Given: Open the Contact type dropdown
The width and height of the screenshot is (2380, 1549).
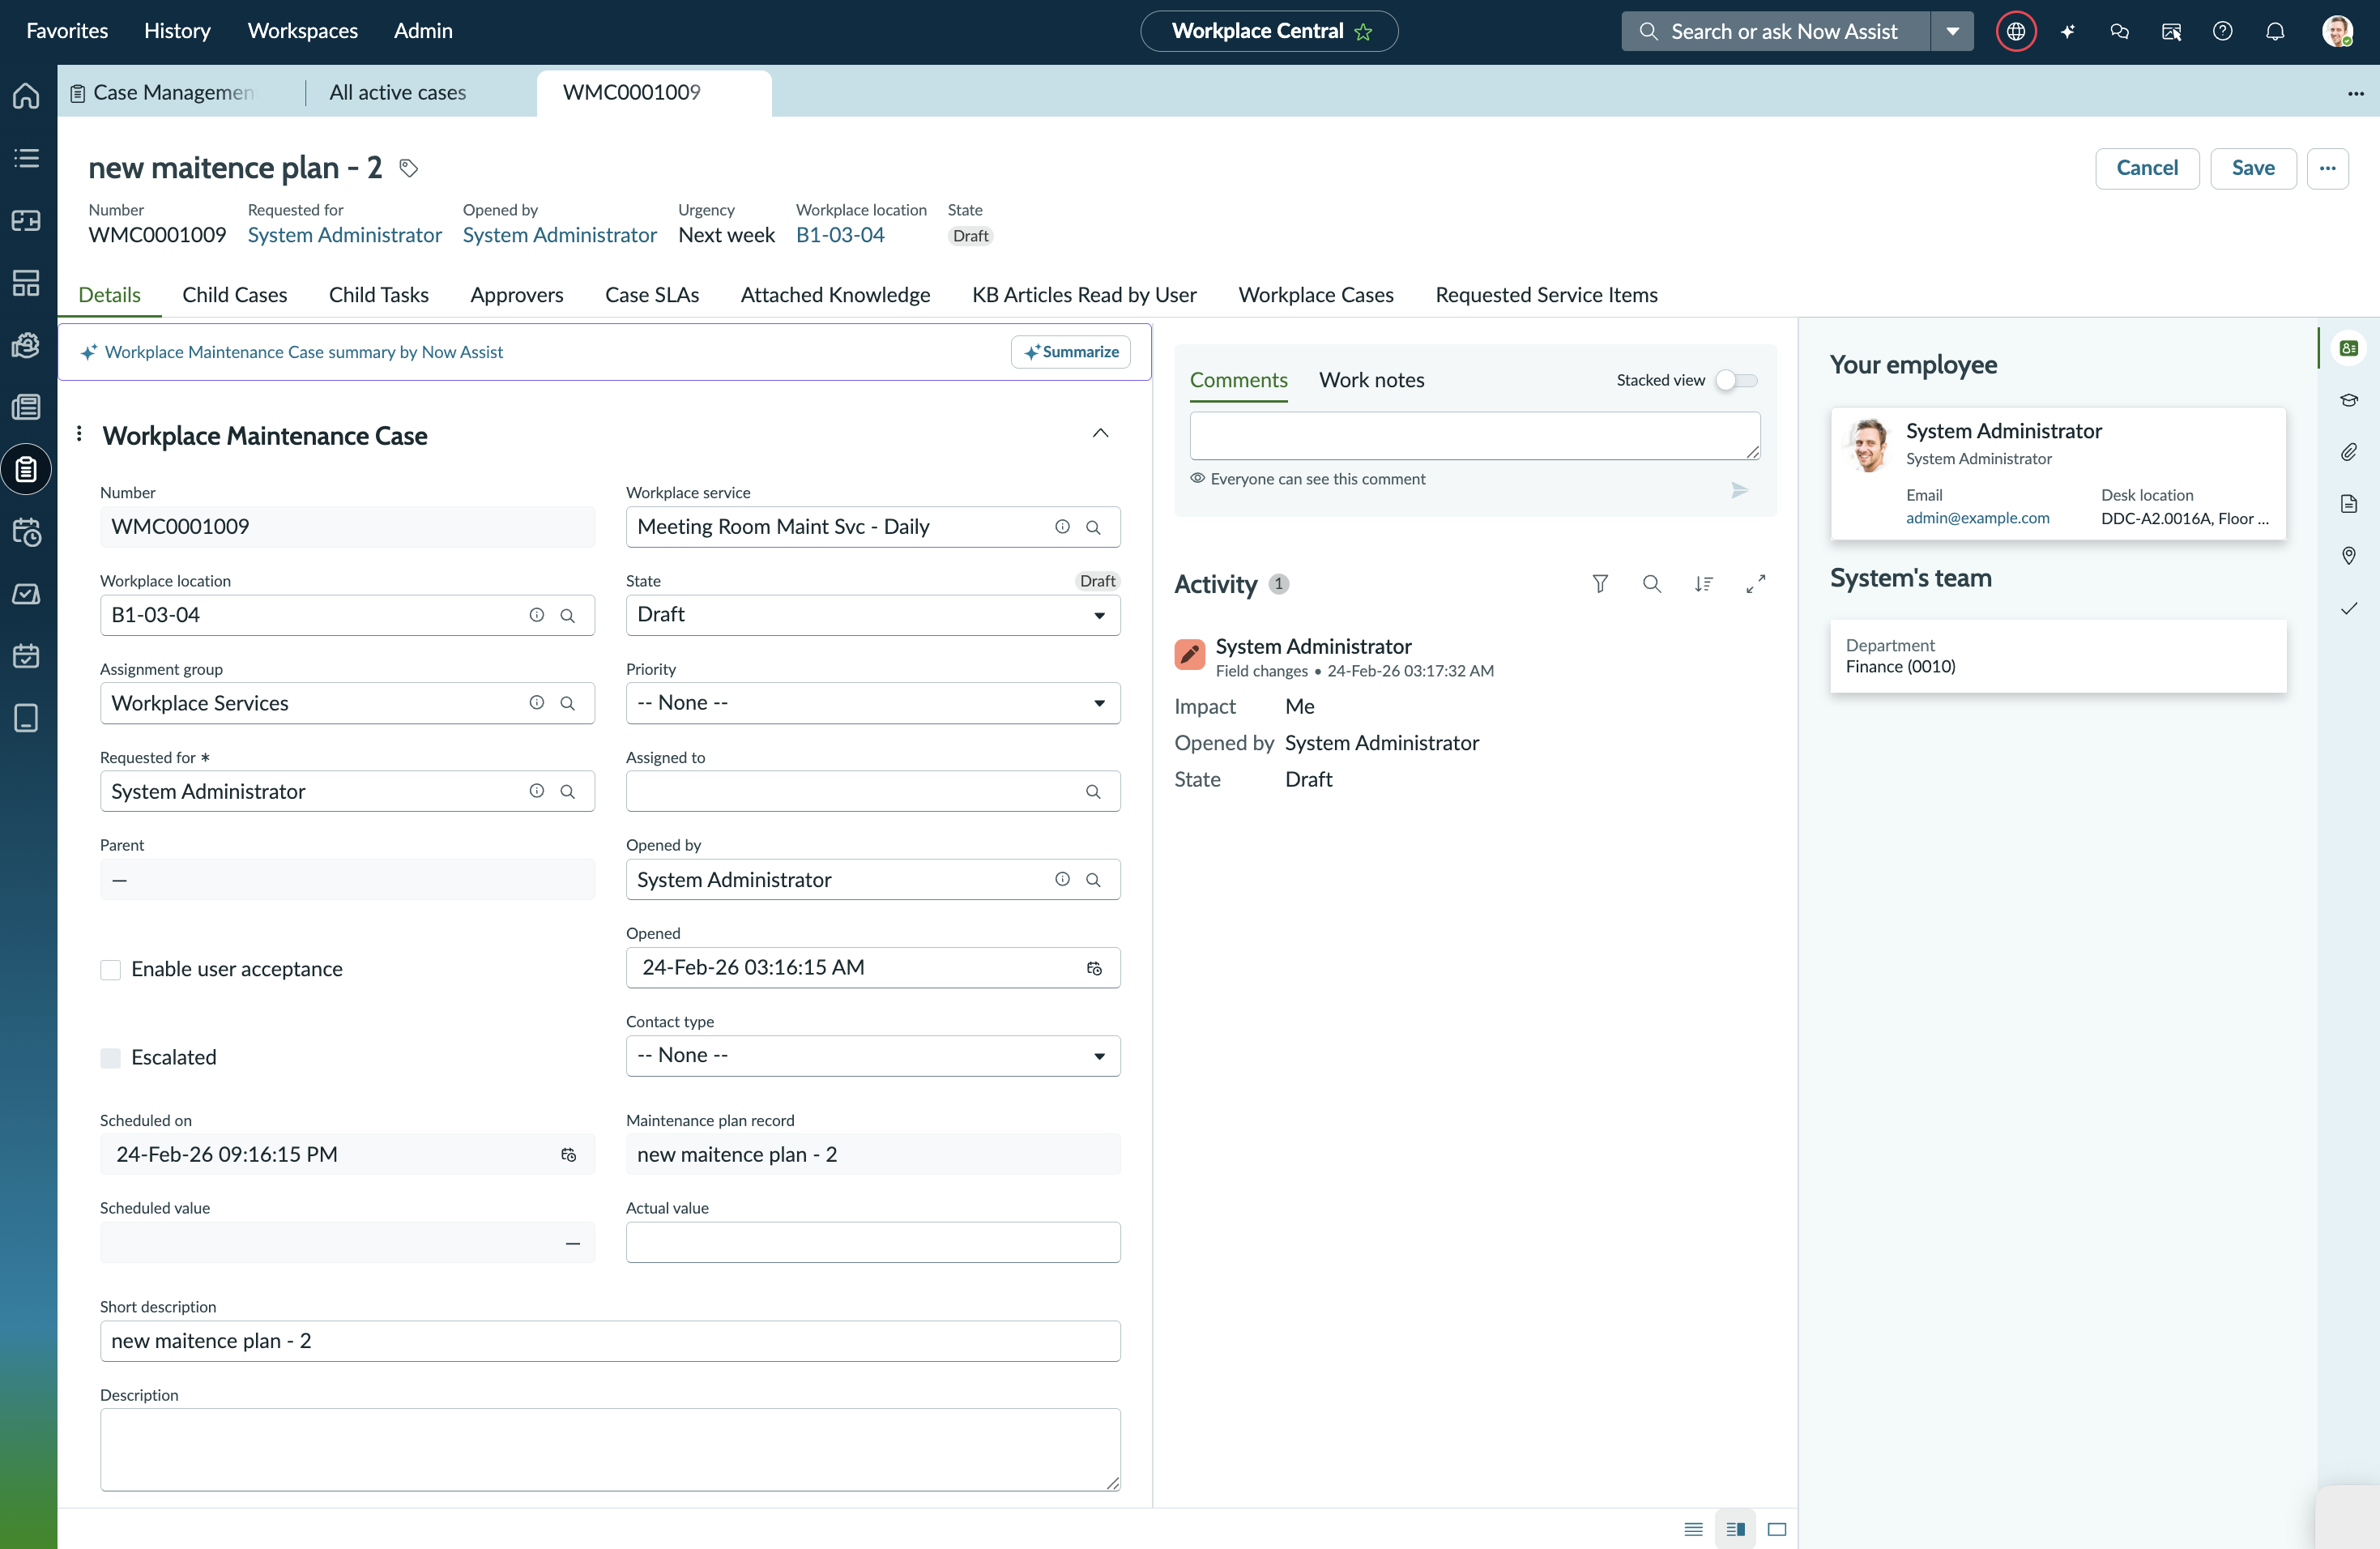Looking at the screenshot, I should (x=873, y=1056).
